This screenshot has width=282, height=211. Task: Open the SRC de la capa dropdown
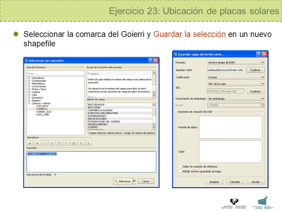(236, 84)
